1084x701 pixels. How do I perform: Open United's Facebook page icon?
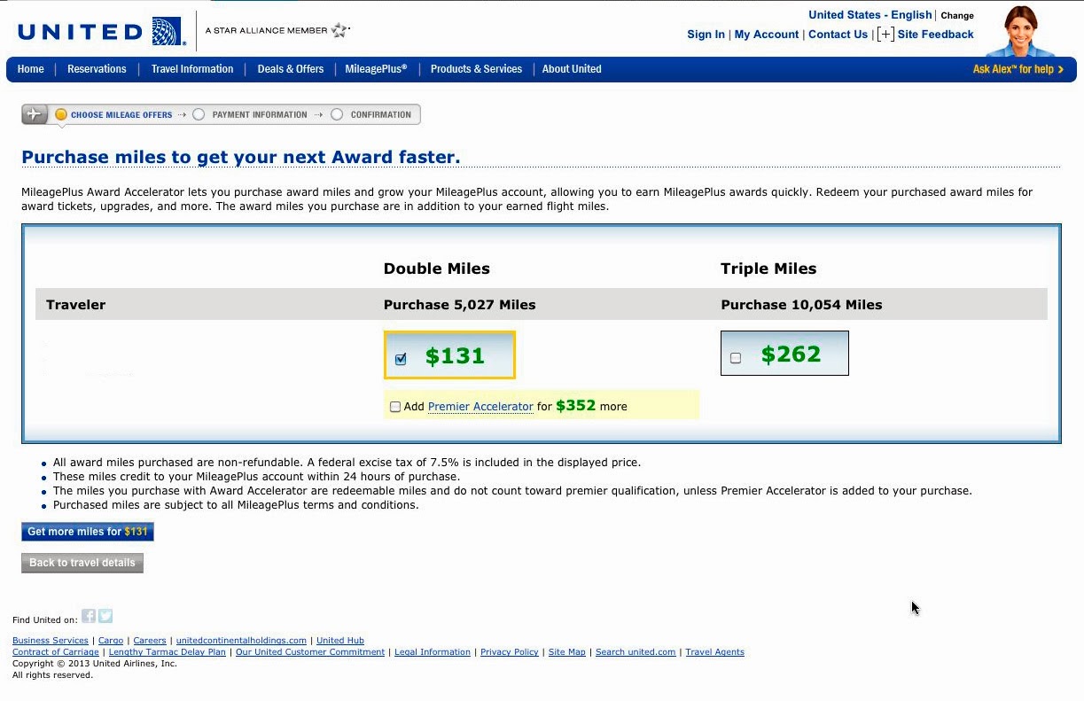pyautogui.click(x=89, y=616)
